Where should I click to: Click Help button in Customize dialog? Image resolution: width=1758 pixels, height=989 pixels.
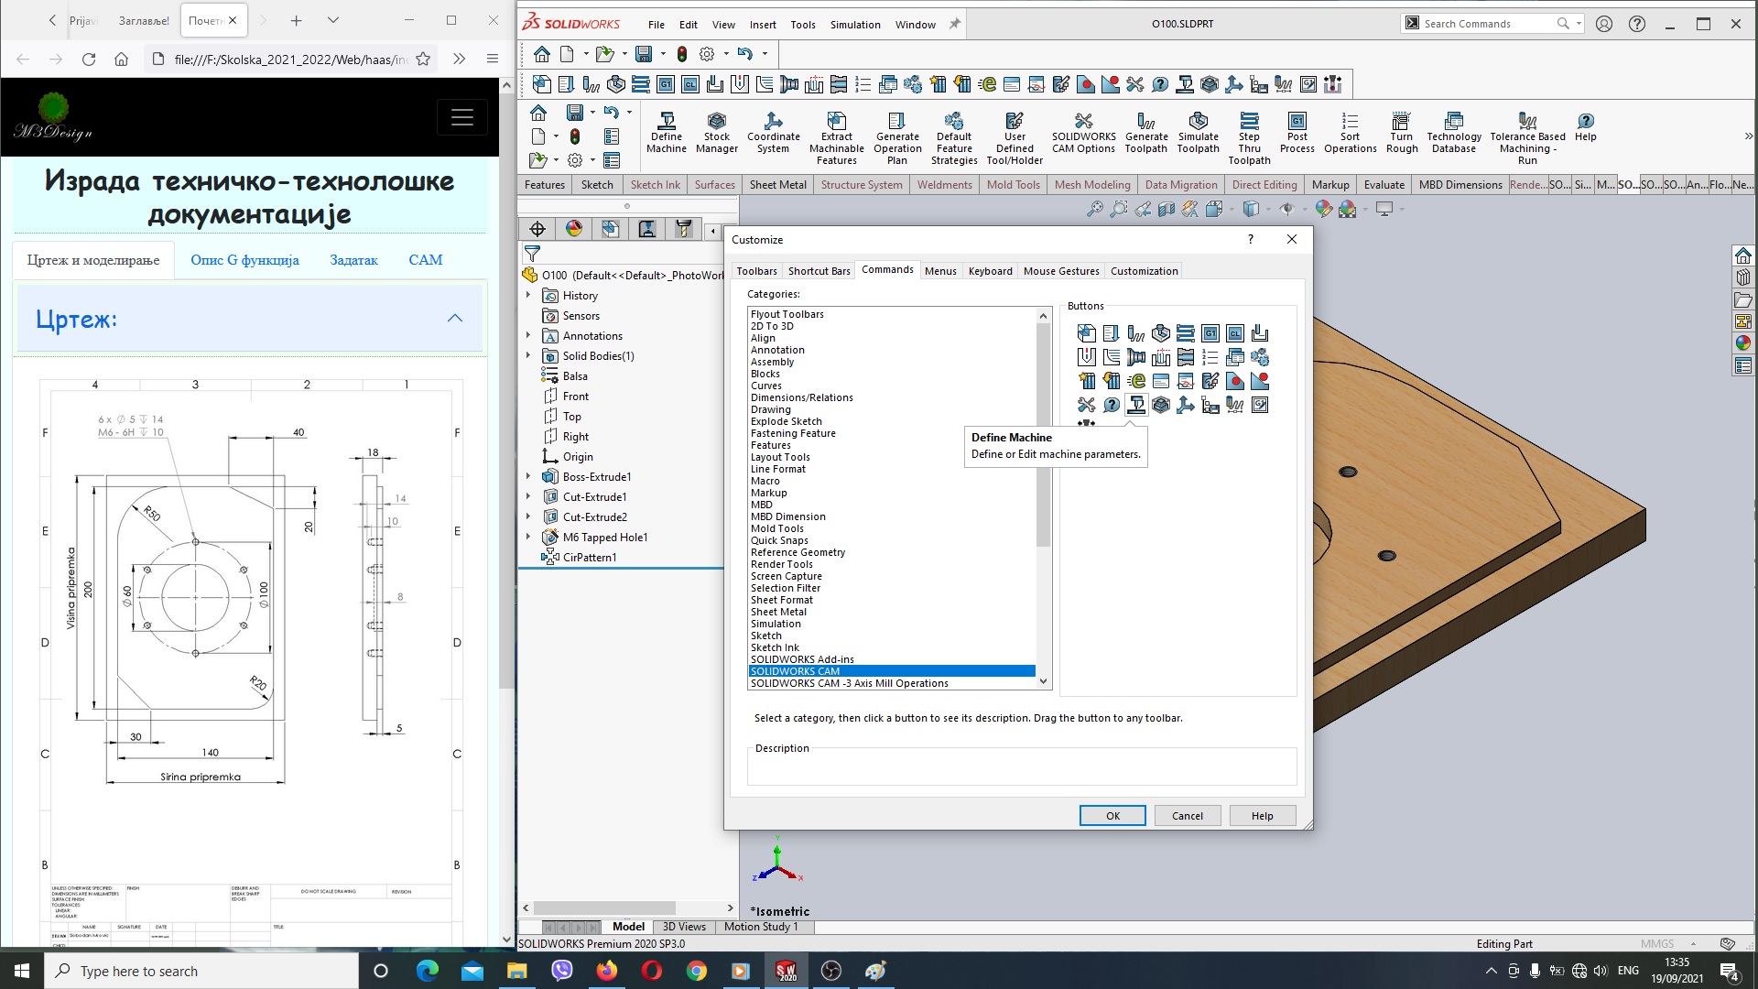pos(1262,816)
